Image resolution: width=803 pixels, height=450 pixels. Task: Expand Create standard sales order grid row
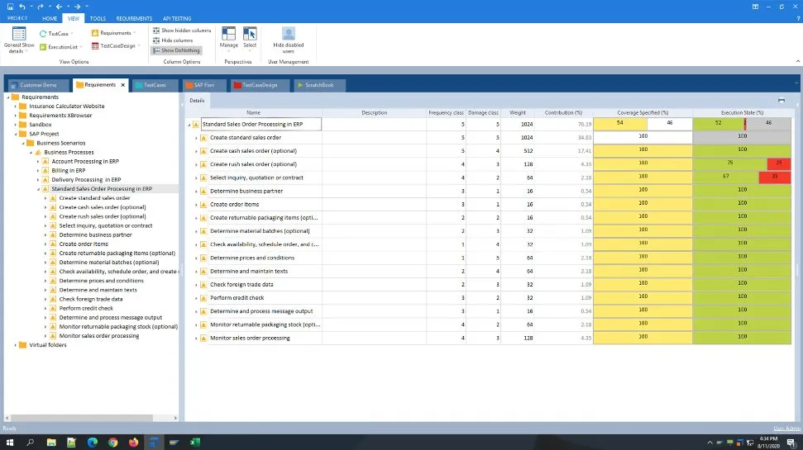(196, 137)
